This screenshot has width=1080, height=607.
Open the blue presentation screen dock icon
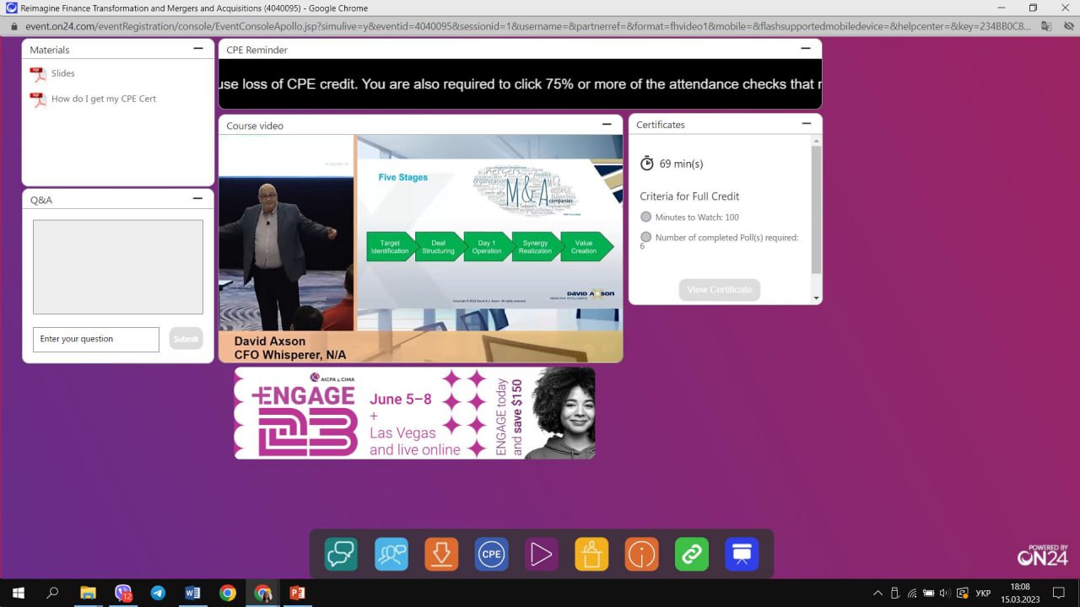tap(742, 554)
